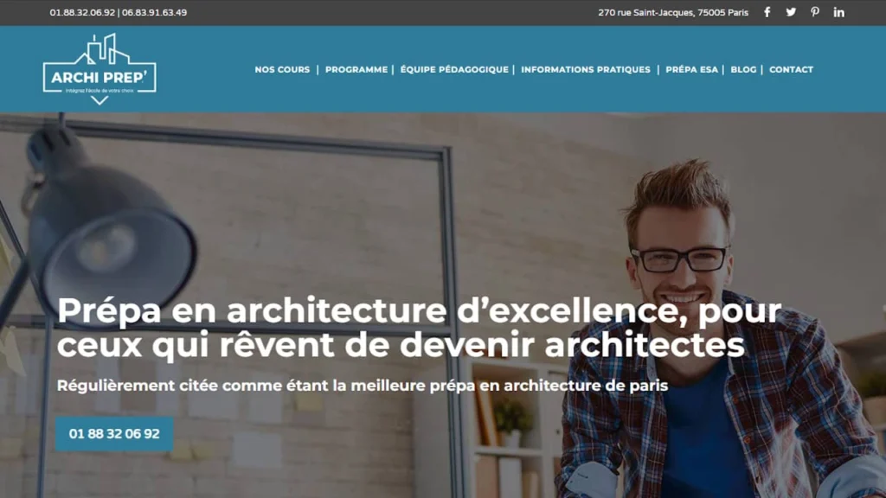
Task: Click the downward chevron under the logo
Action: pos(100,100)
